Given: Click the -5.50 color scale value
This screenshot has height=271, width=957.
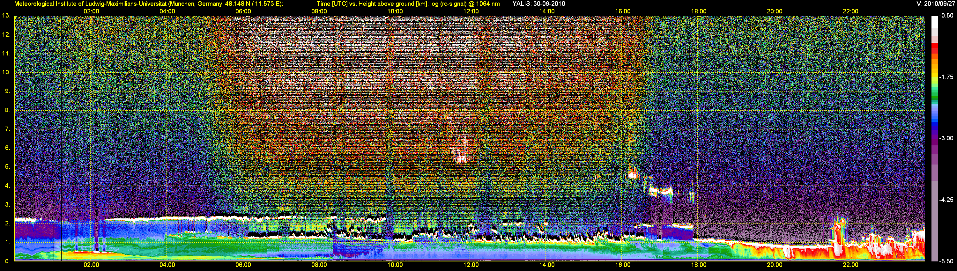Looking at the screenshot, I should 946,261.
